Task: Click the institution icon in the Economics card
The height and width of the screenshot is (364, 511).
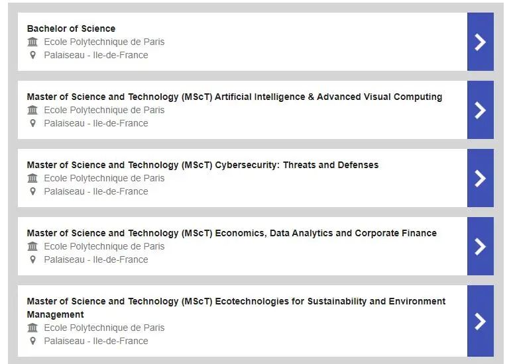Action: point(32,246)
